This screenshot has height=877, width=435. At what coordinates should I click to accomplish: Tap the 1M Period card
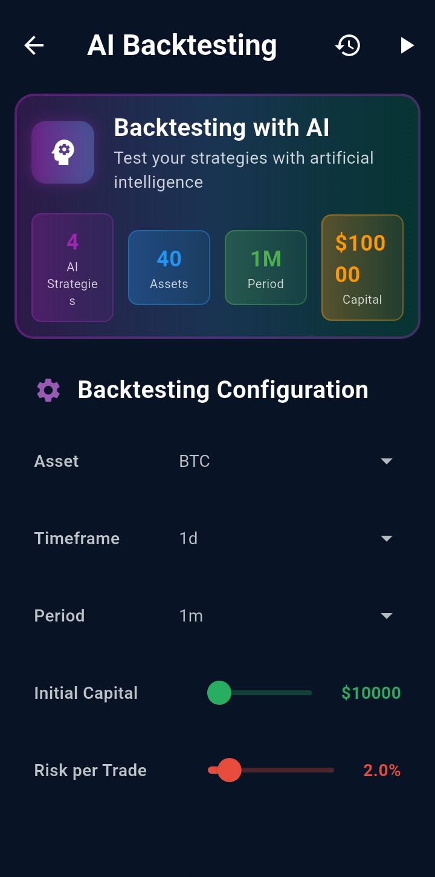(266, 268)
